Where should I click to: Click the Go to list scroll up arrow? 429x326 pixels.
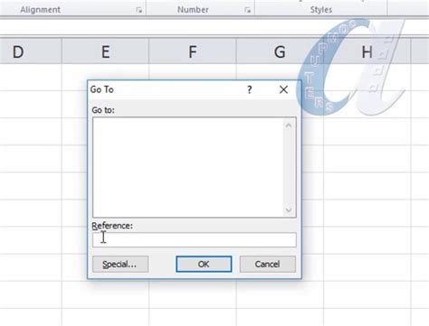[x=289, y=125]
